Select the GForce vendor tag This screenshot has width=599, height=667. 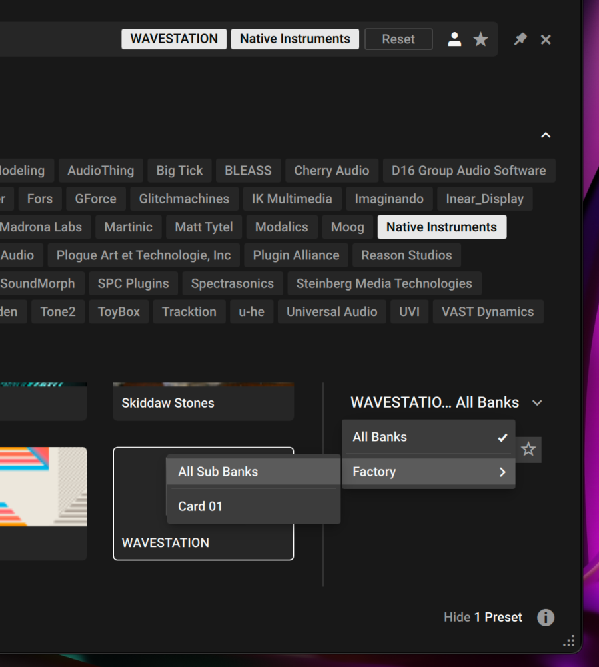[95, 199]
